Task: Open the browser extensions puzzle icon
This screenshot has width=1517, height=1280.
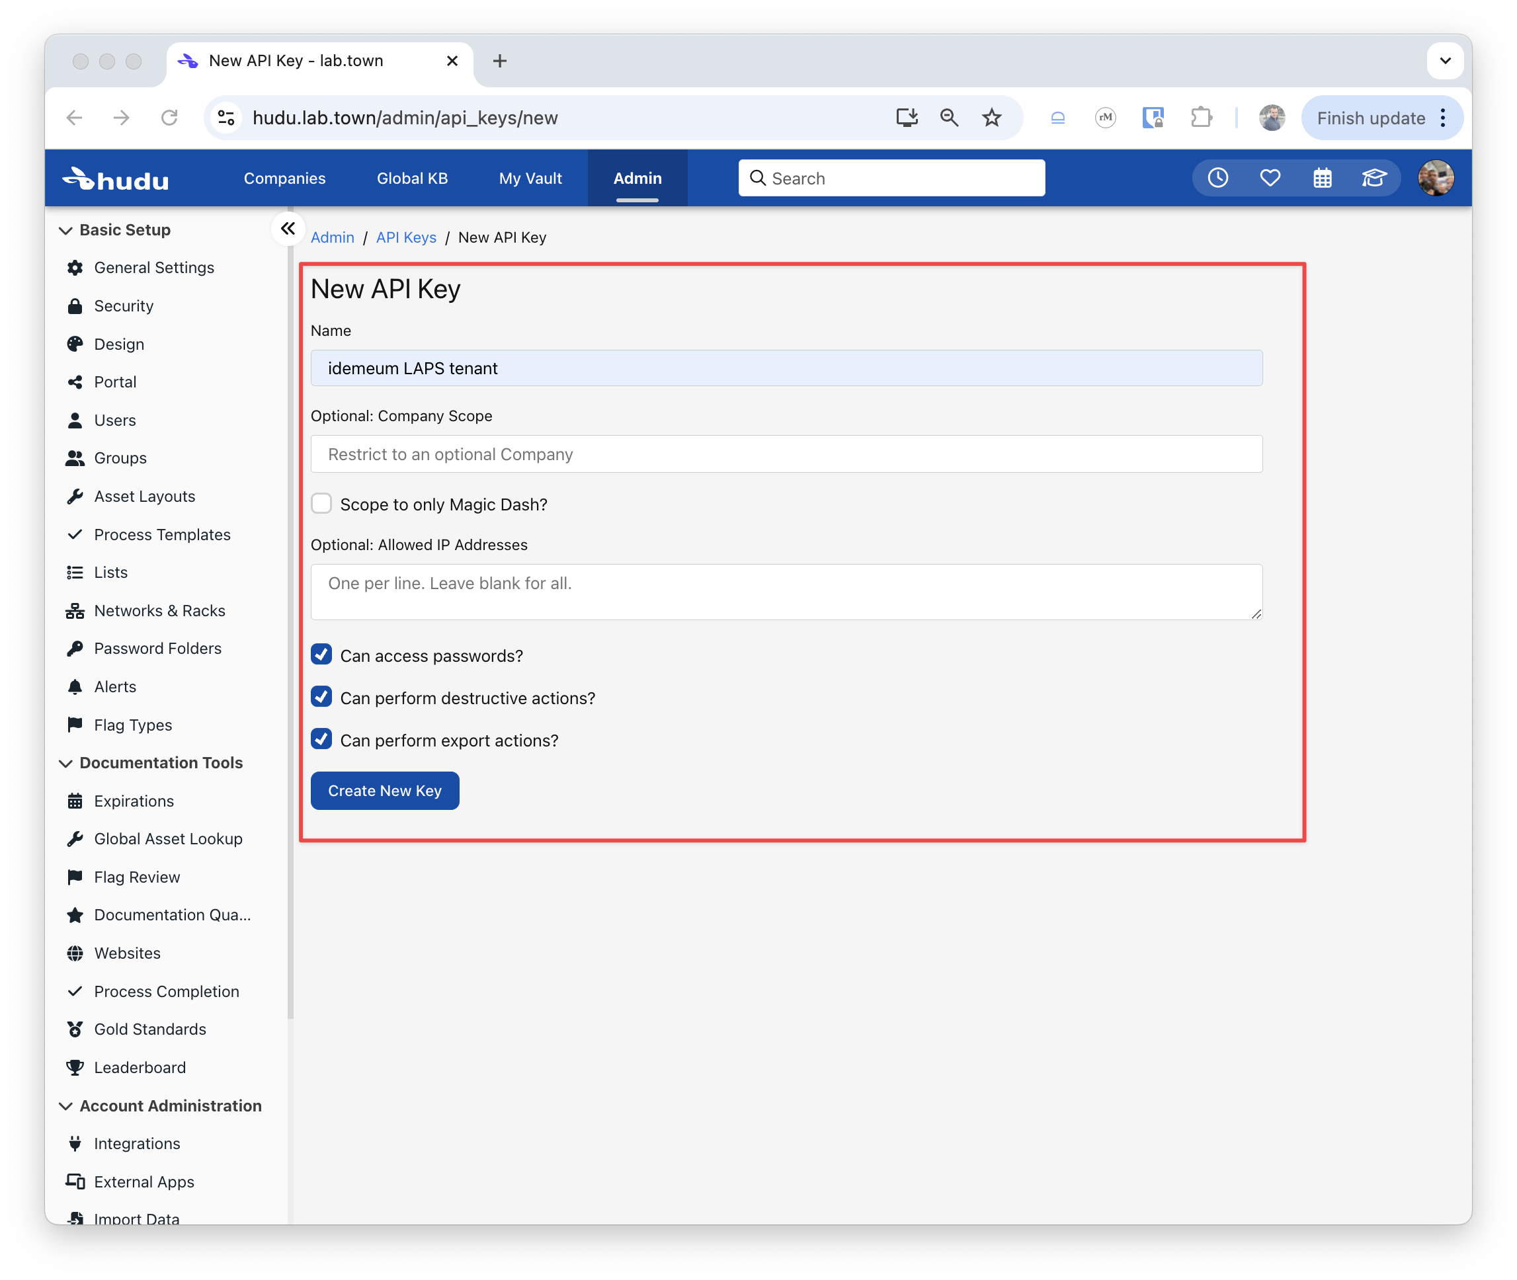Action: pos(1202,118)
